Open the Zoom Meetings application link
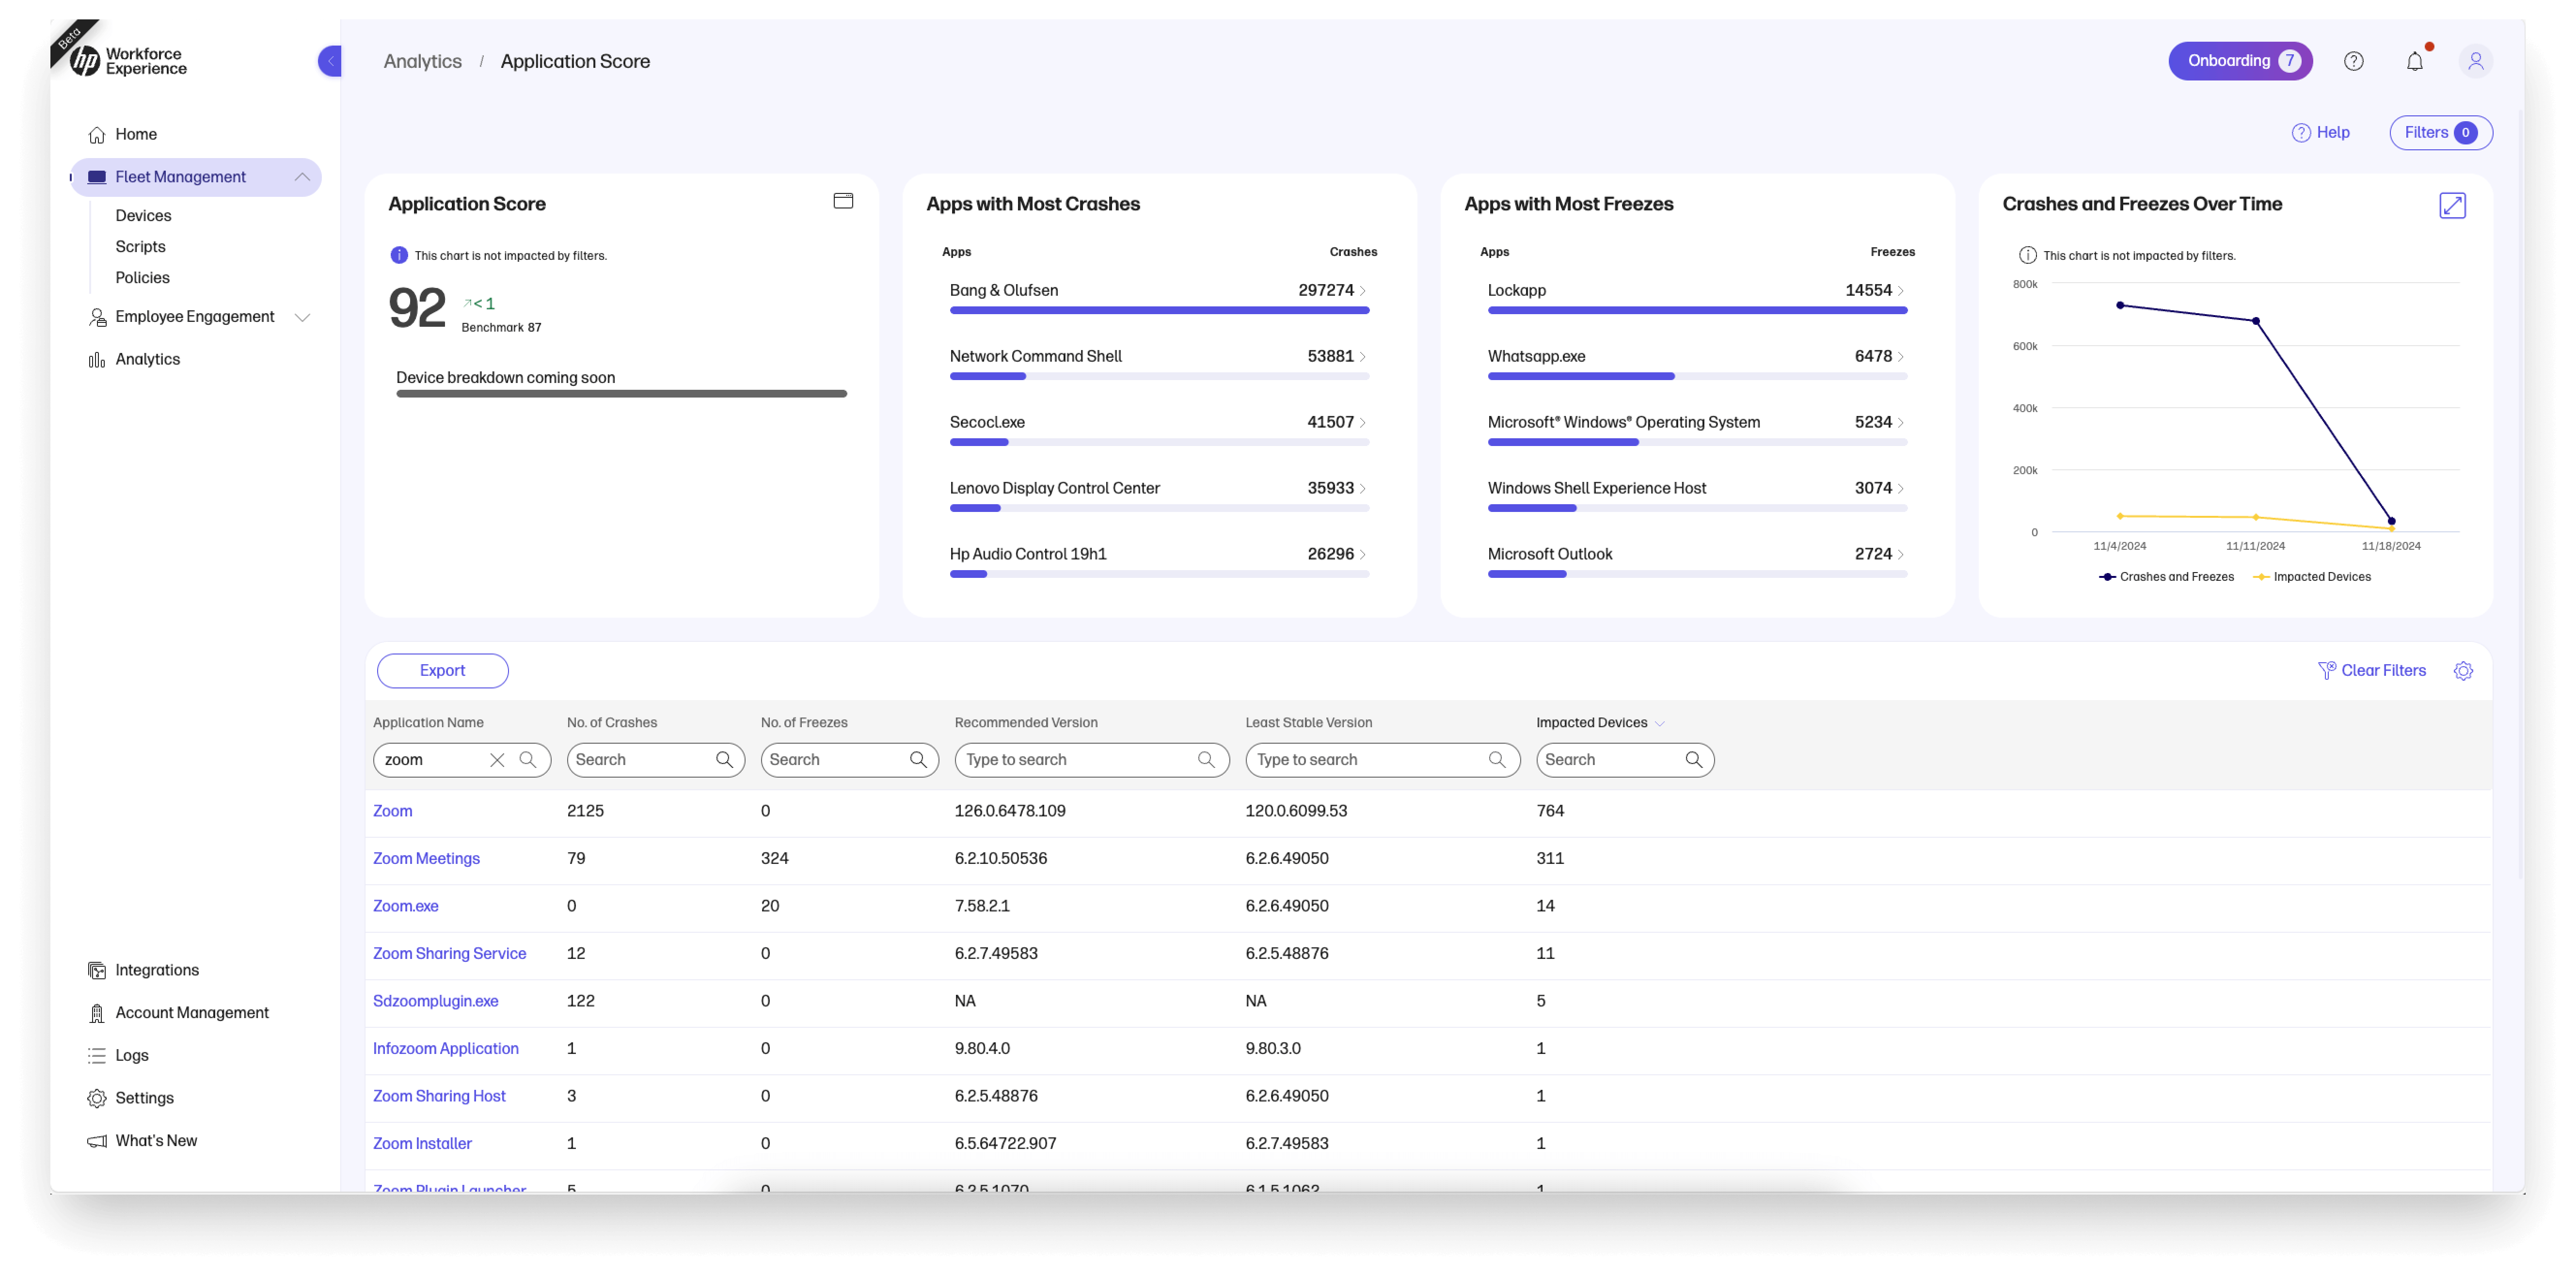This screenshot has width=2576, height=1276. [426, 859]
